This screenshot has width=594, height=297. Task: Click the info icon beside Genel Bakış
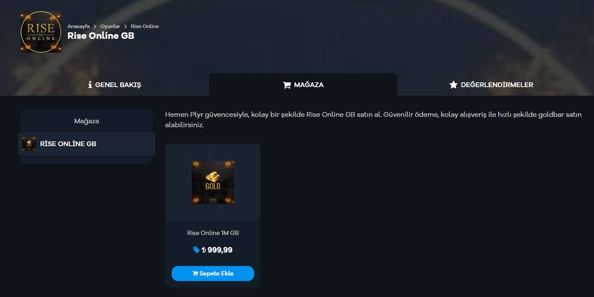pos(90,85)
